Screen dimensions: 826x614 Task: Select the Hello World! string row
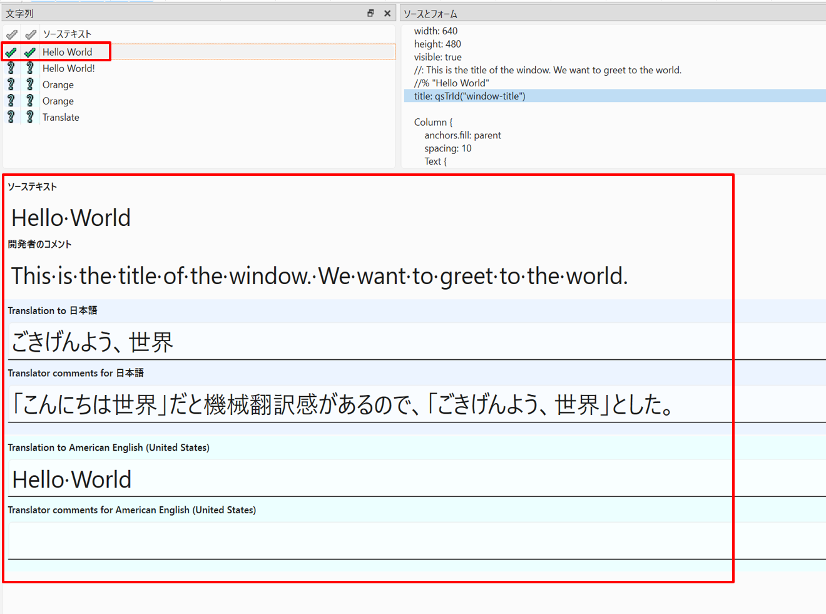tap(69, 68)
